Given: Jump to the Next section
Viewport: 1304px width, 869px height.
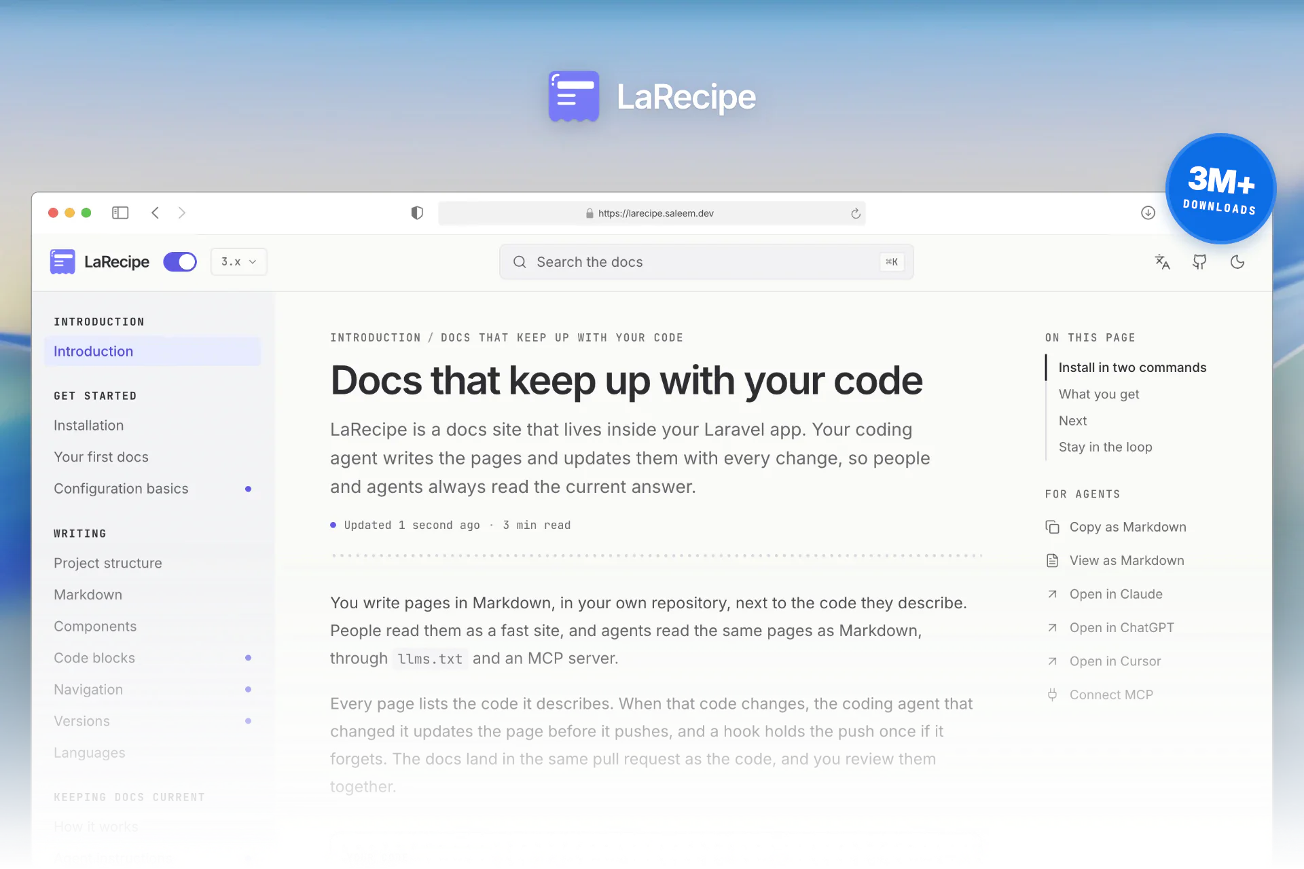Looking at the screenshot, I should point(1072,420).
